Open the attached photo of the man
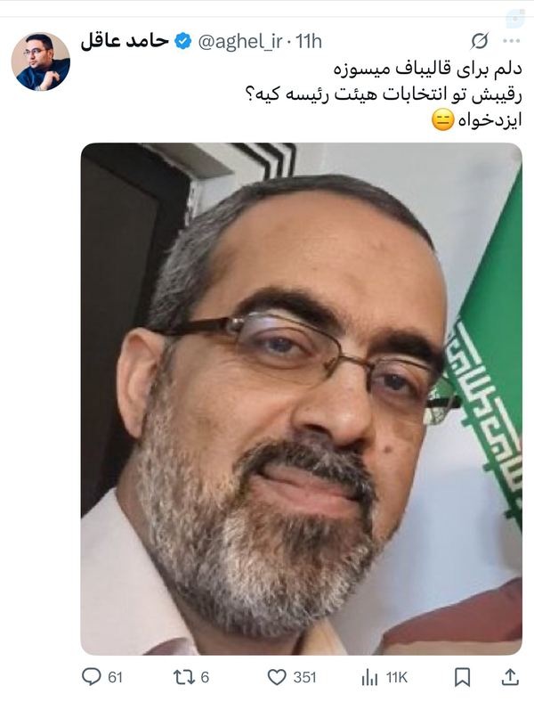The height and width of the screenshot is (702, 534). point(302,399)
